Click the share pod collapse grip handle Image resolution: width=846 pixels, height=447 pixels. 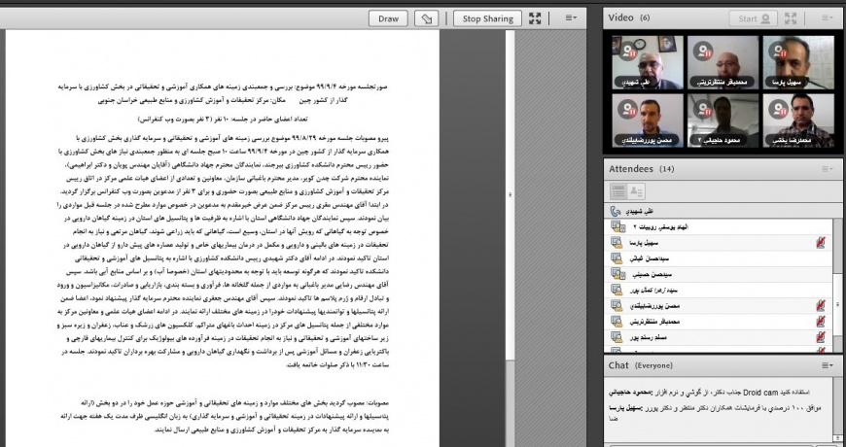pos(510,194)
